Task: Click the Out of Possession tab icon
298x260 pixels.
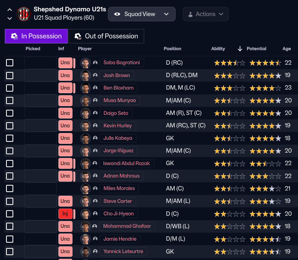Action: (x=78, y=36)
